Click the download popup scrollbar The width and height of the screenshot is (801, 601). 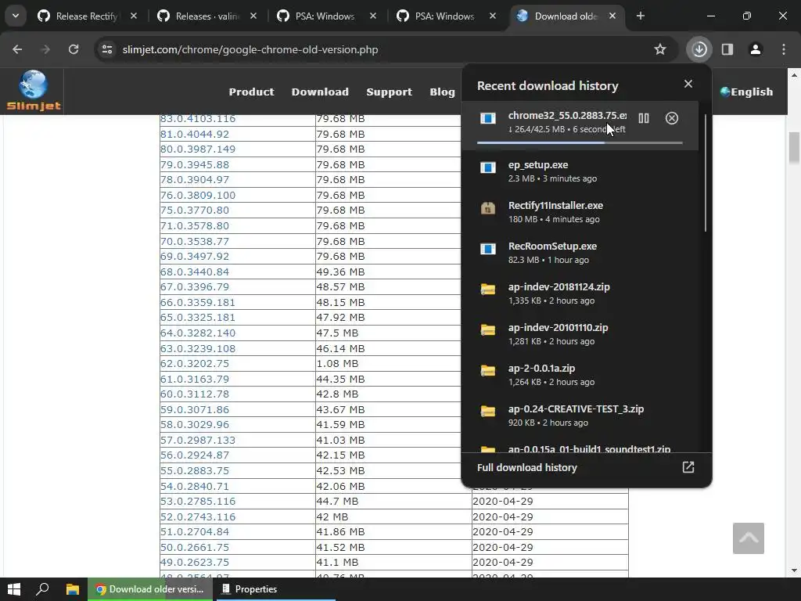click(x=706, y=174)
